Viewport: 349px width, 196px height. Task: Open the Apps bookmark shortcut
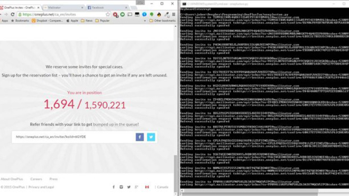click(x=4, y=21)
